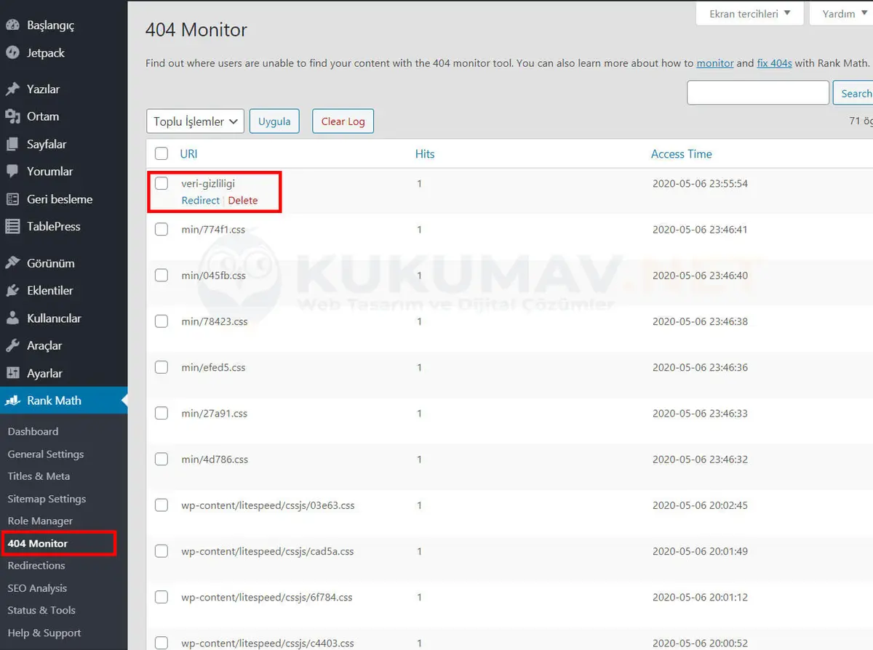Open Role Manager submenu item
Image resolution: width=873 pixels, height=650 pixels.
pyautogui.click(x=40, y=521)
